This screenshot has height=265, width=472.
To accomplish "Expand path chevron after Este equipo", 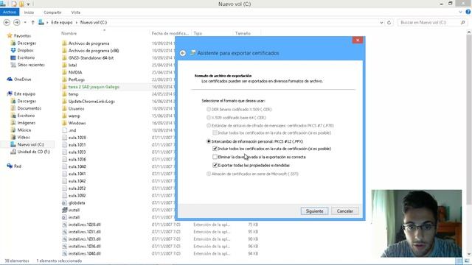I will [x=77, y=23].
